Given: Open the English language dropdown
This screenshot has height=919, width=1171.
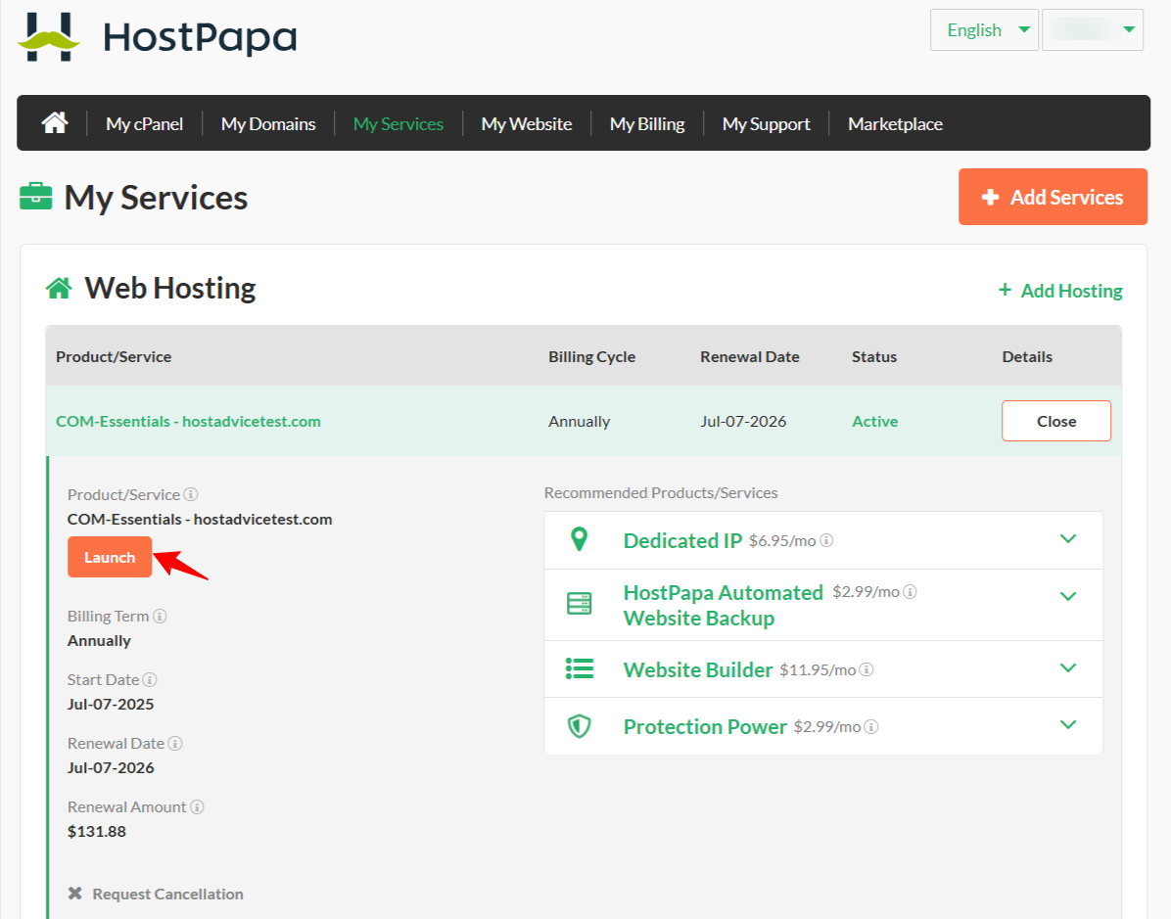Looking at the screenshot, I should click(984, 30).
